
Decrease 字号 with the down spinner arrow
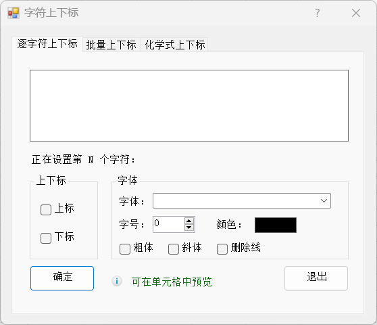click(189, 227)
